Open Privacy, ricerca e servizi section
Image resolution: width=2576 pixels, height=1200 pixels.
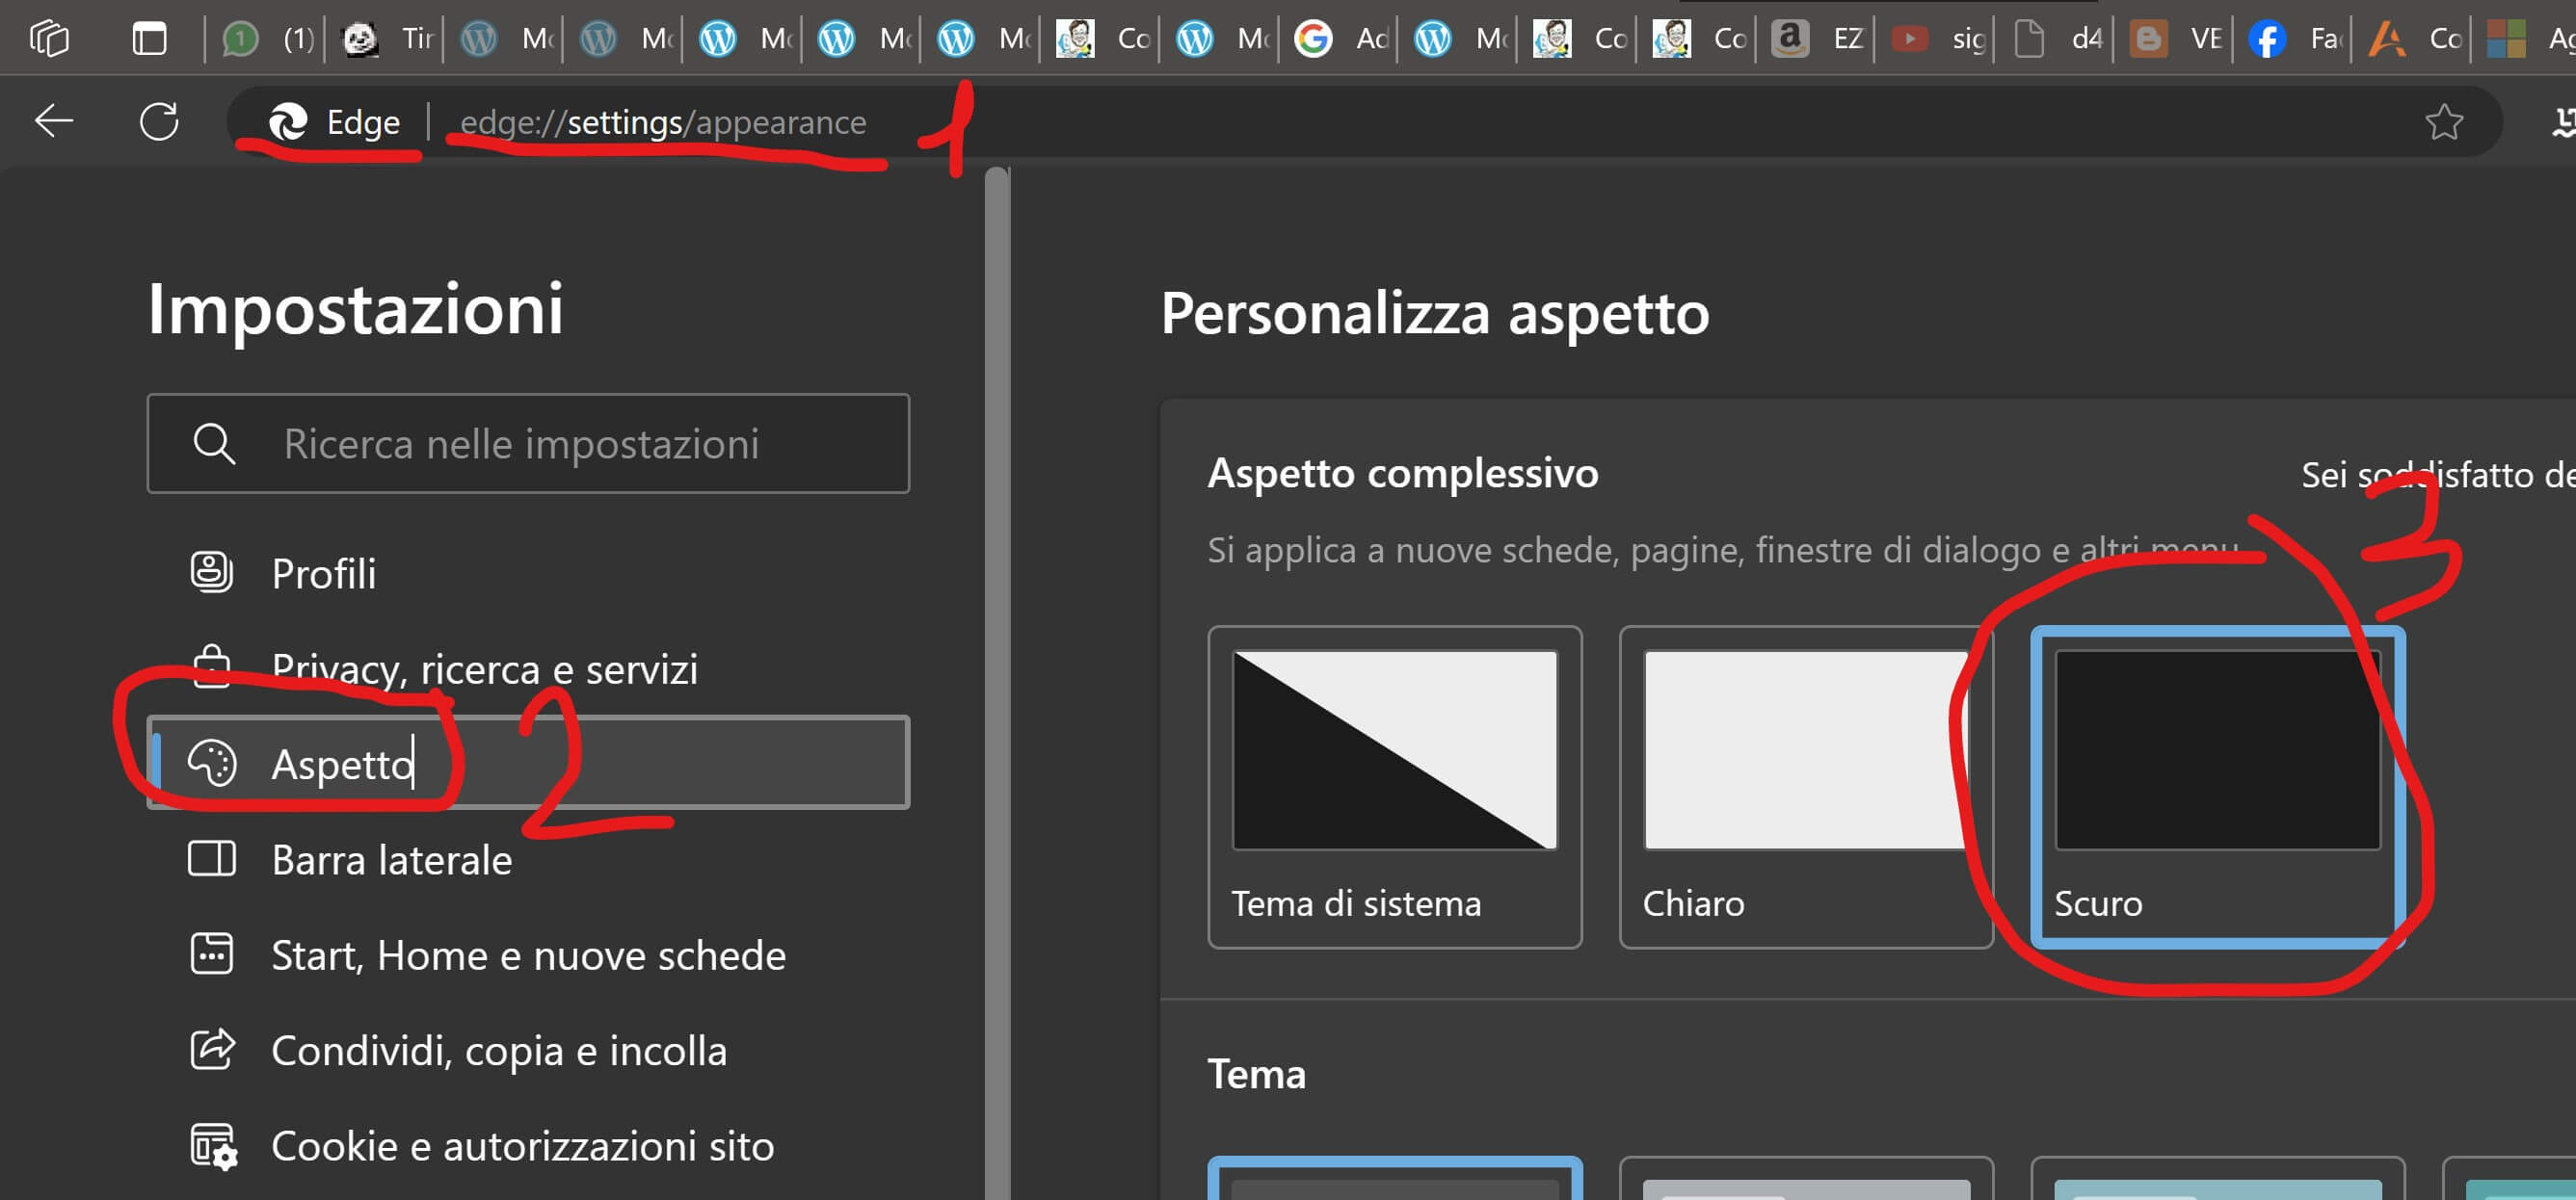point(484,668)
